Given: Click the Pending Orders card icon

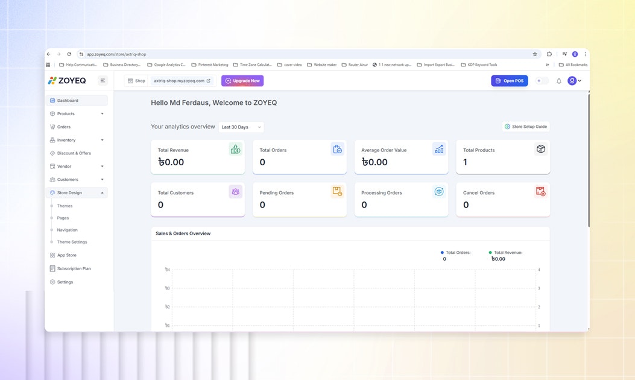Looking at the screenshot, I should click(x=337, y=192).
